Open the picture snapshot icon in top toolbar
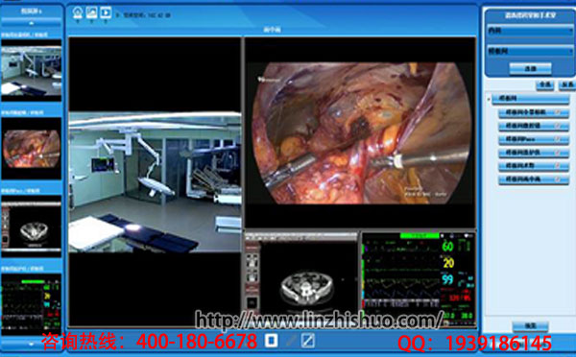 click(x=91, y=12)
